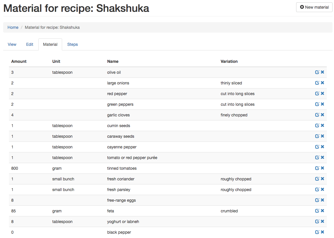Screen dimensions: 334x238
Task: Delete the feta ingredient row
Action: click(x=322, y=211)
